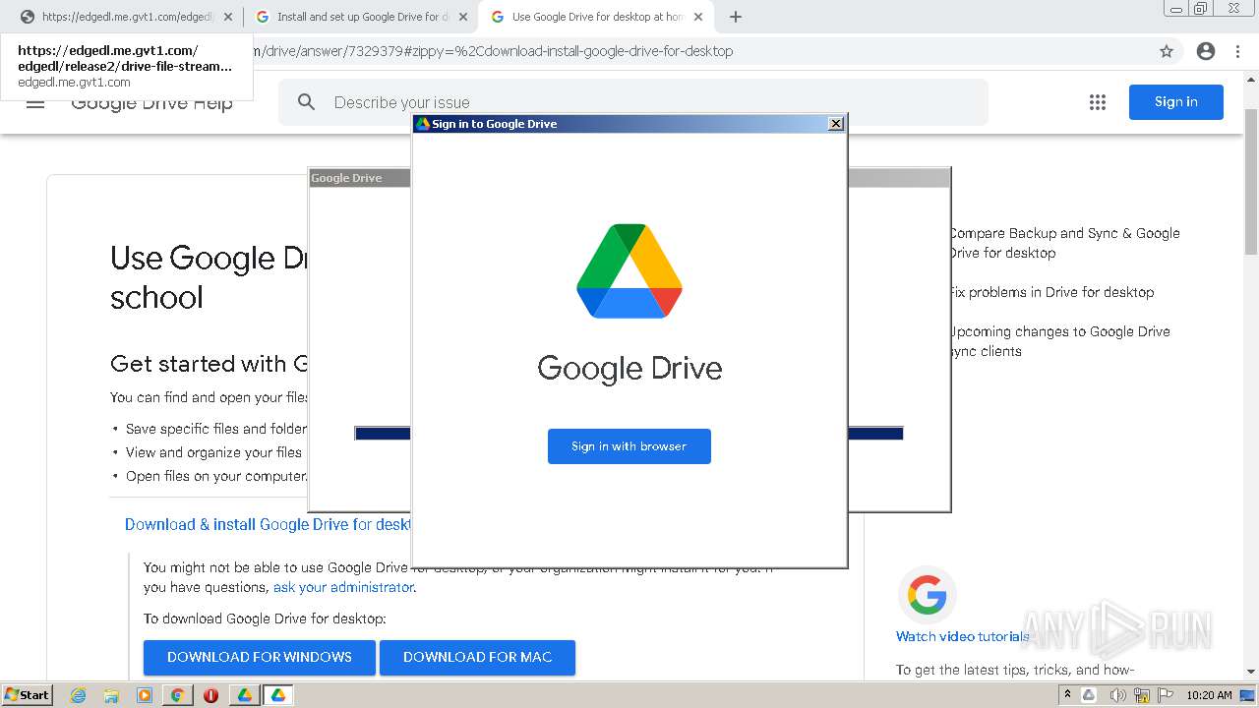
Task: Click the Watch video tutorials link
Action: tap(963, 636)
